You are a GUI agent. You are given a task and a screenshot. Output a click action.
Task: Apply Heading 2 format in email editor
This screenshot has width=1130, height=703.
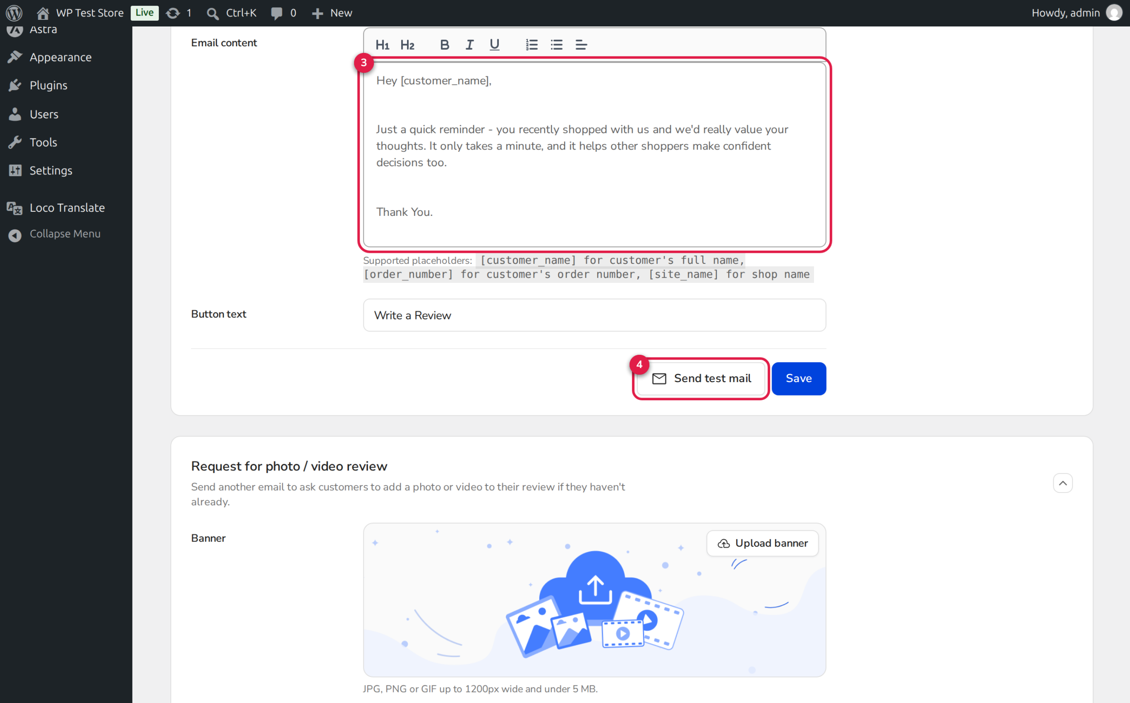tap(407, 45)
